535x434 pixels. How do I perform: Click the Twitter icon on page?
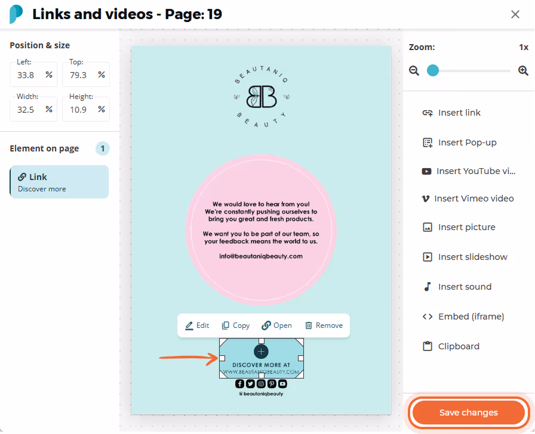pos(250,384)
